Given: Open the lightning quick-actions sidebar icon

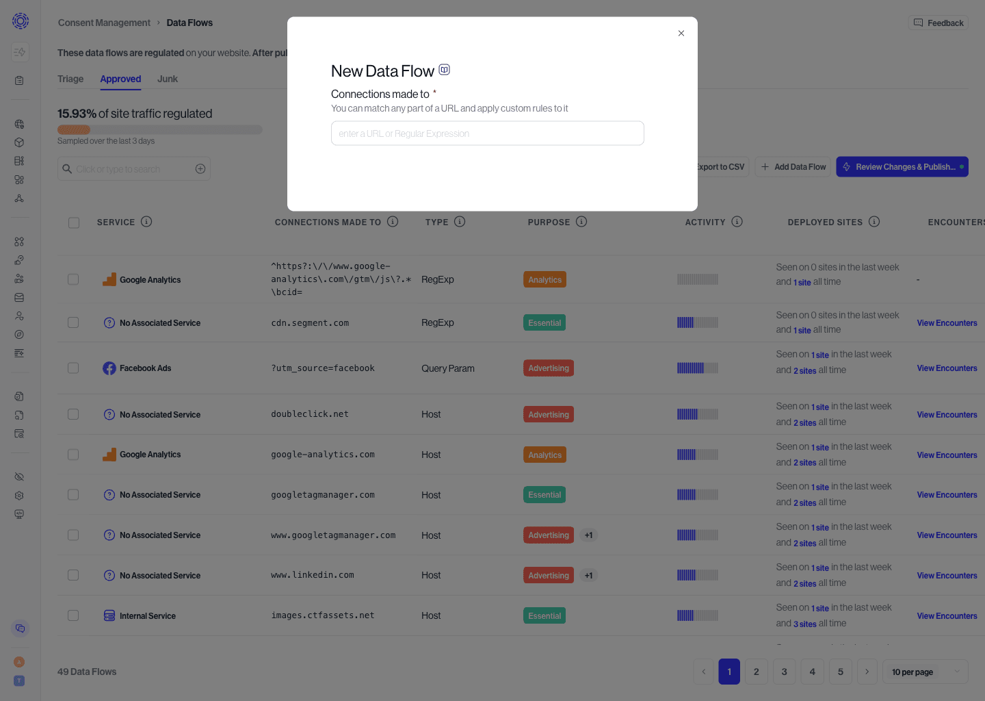Looking at the screenshot, I should pos(20,52).
